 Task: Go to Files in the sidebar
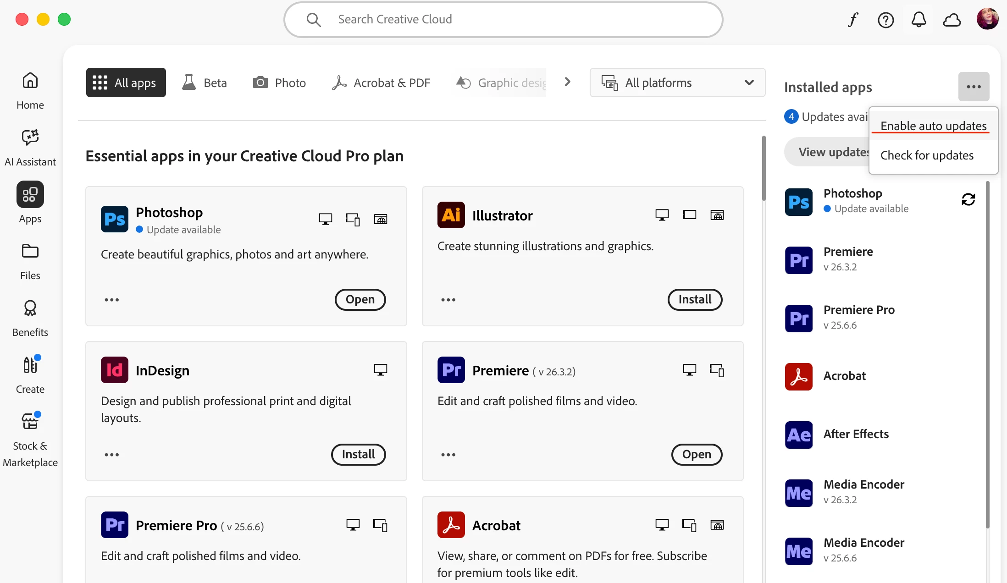tap(30, 261)
